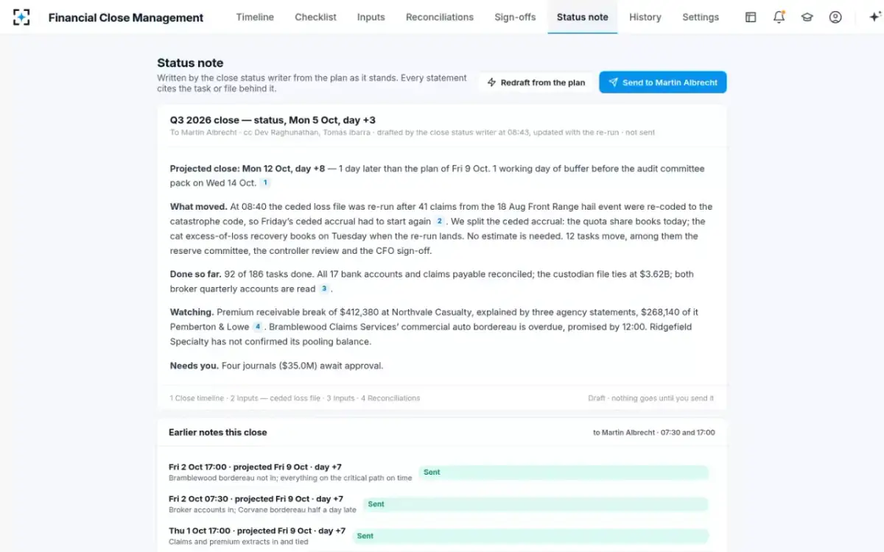884x552 pixels.
Task: Switch to the Sign-offs tab
Action: tap(515, 17)
